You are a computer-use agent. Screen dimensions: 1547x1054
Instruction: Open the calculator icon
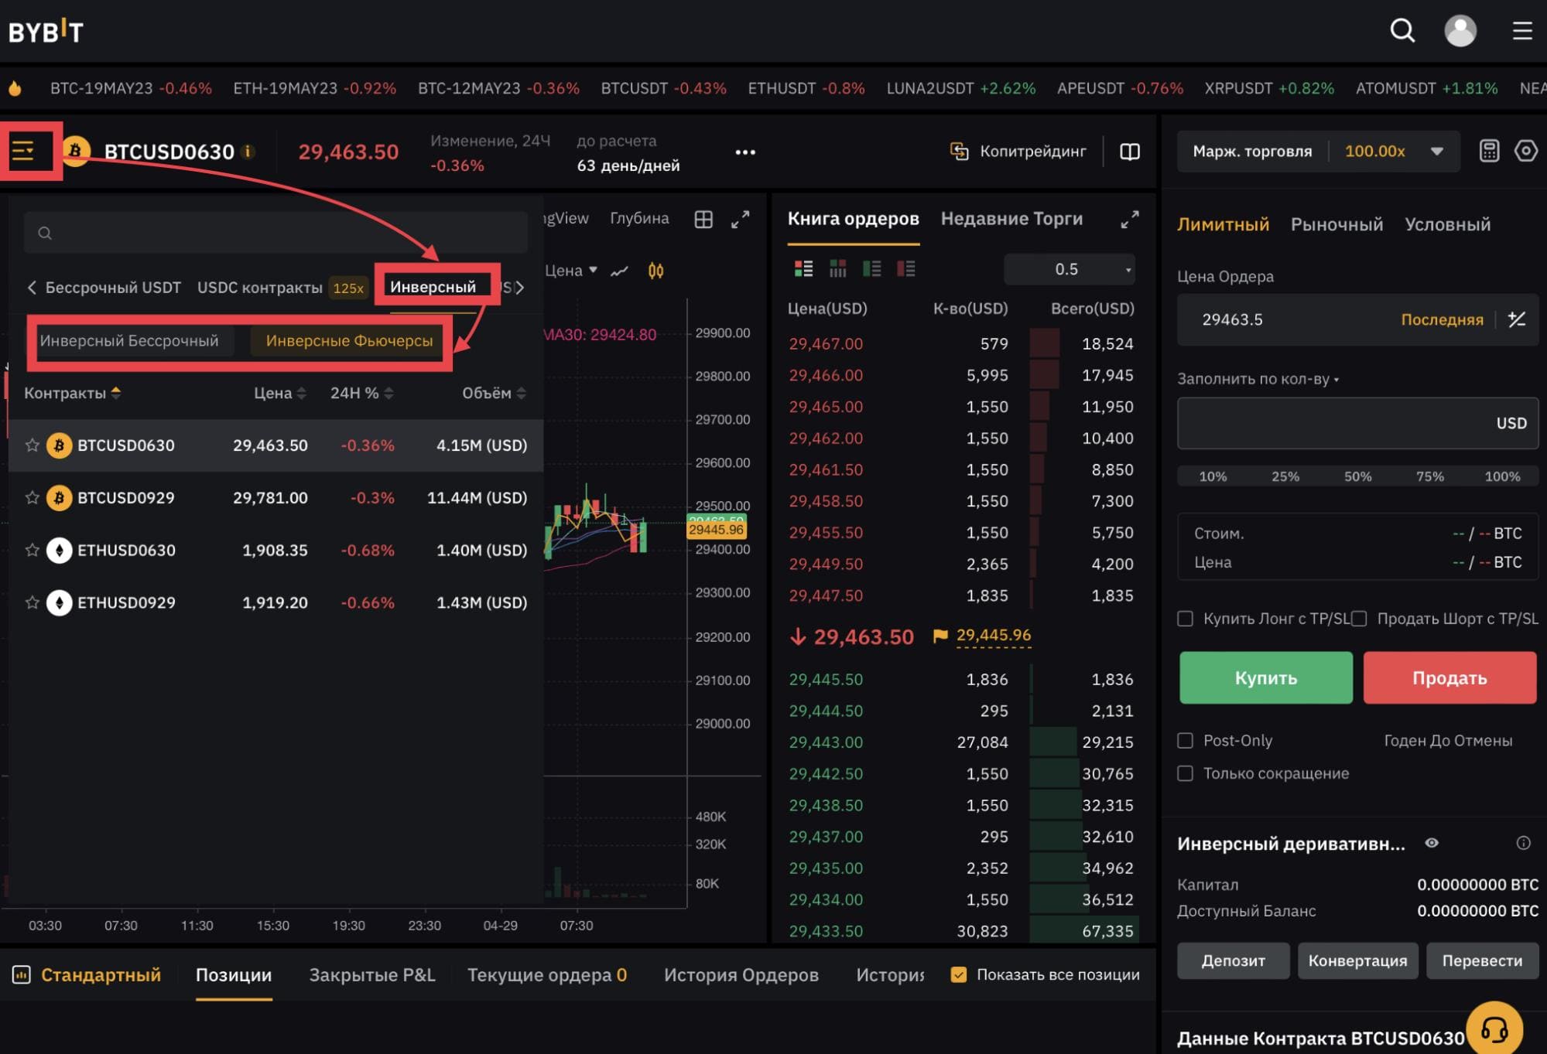pyautogui.click(x=1489, y=151)
